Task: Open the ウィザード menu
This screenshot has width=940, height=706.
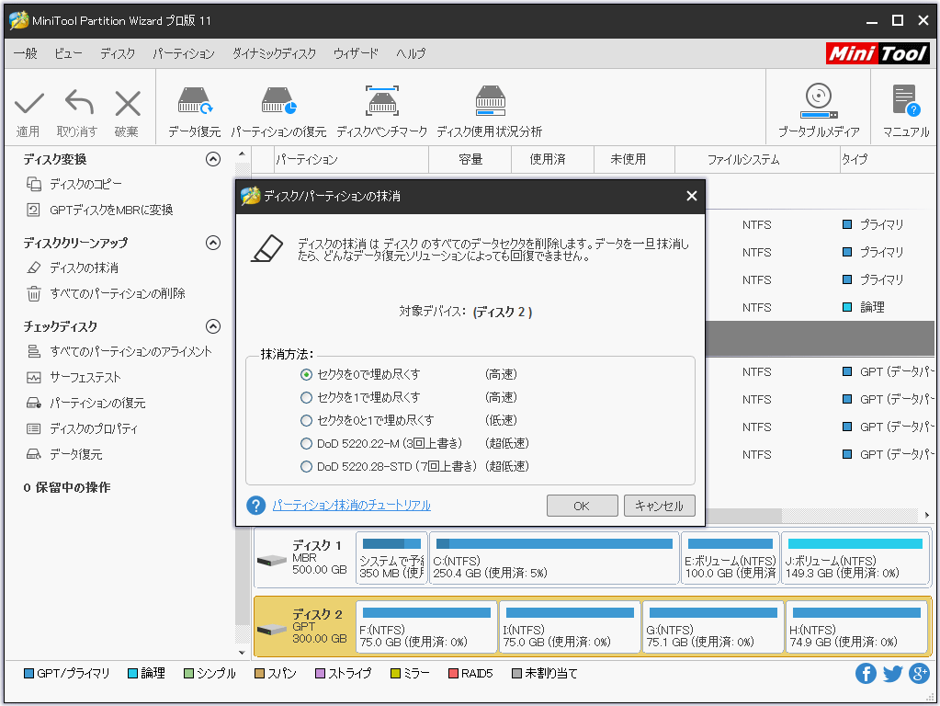Action: click(357, 53)
